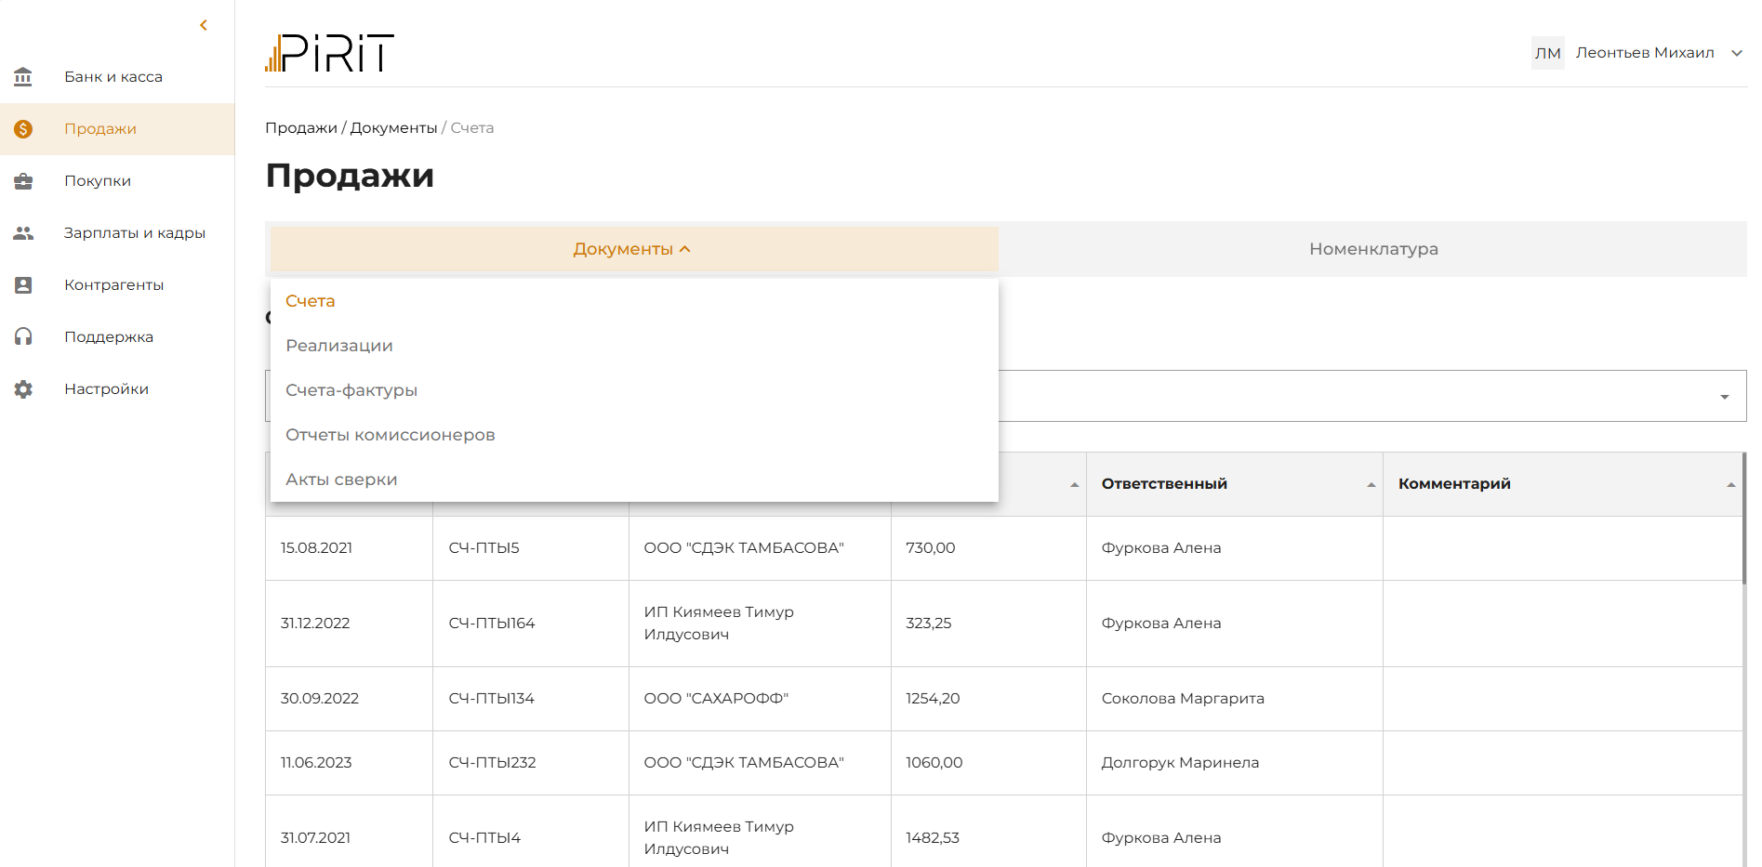Sort by the Ответственный column arrow
This screenshot has height=867, width=1762.
point(1371,485)
